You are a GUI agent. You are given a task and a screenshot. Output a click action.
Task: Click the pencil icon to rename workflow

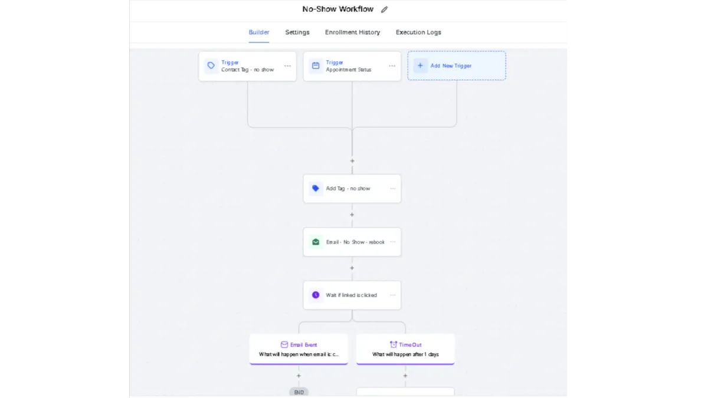(x=385, y=9)
